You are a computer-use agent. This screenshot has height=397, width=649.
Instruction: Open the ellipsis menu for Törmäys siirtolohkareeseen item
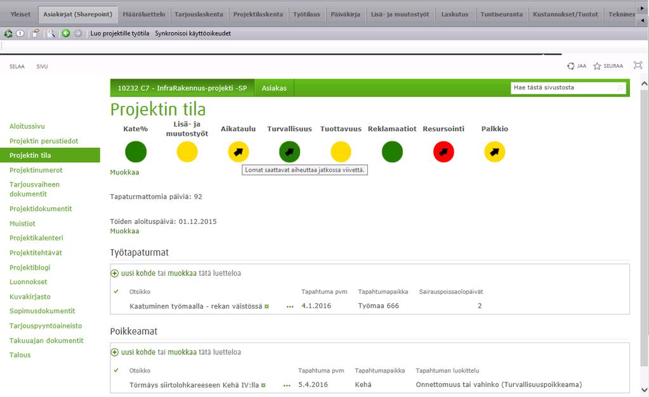coord(287,386)
